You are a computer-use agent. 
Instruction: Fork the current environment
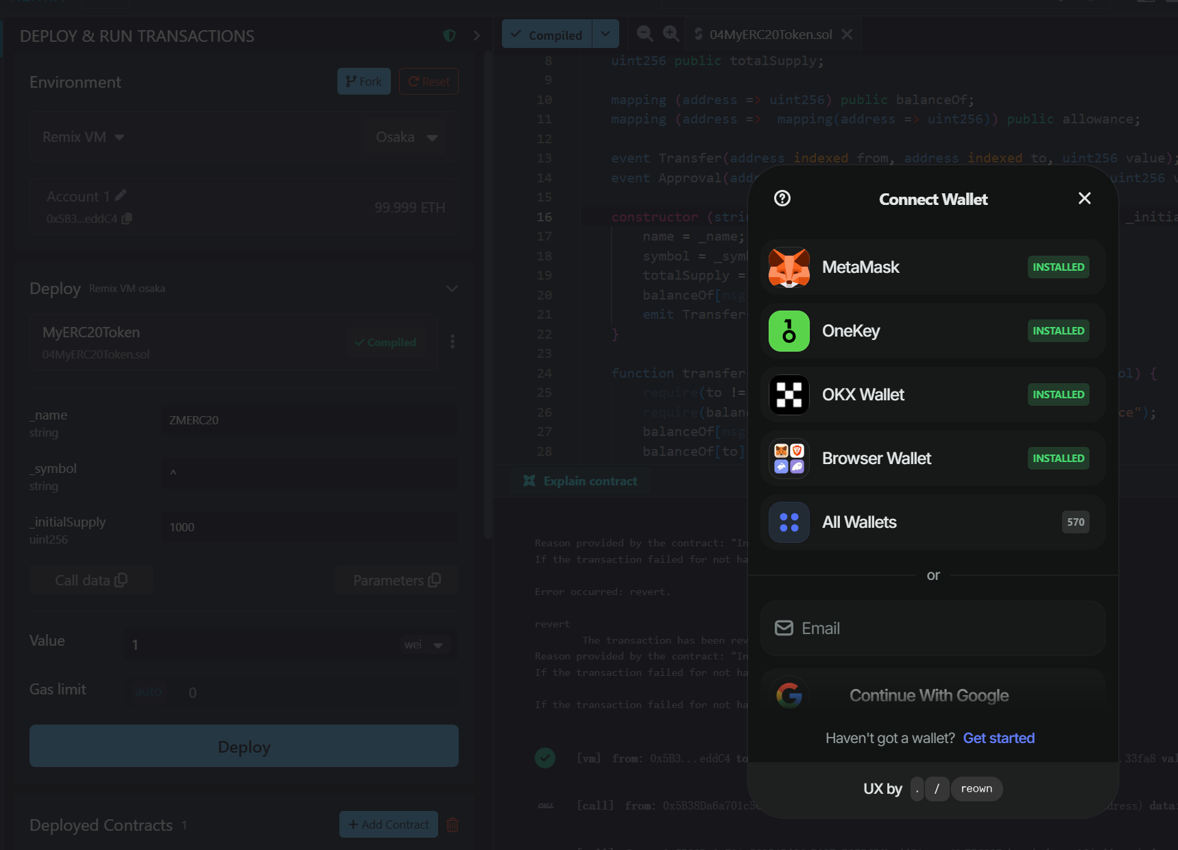coord(364,82)
